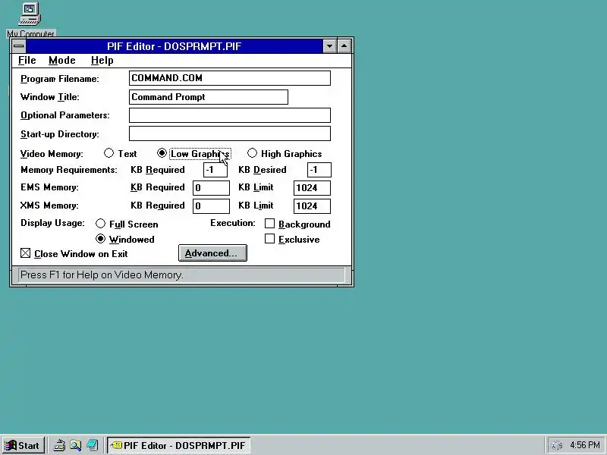Select Low Graphics video memory option
This screenshot has width=607, height=455.
(x=194, y=154)
